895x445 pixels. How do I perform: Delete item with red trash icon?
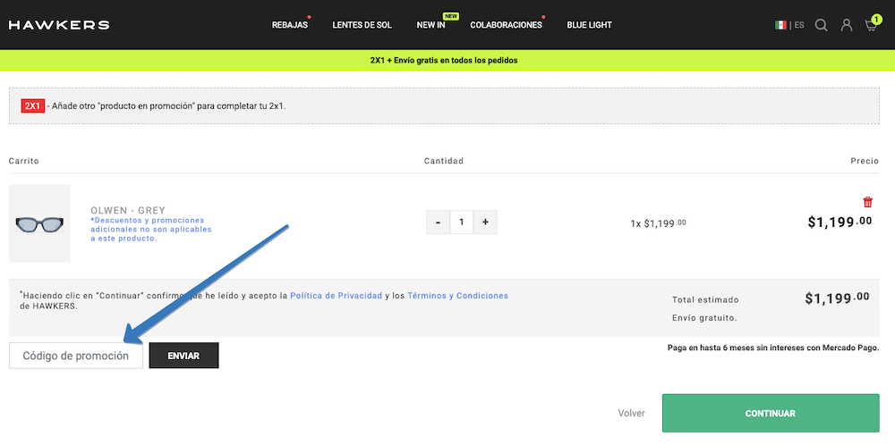point(867,202)
